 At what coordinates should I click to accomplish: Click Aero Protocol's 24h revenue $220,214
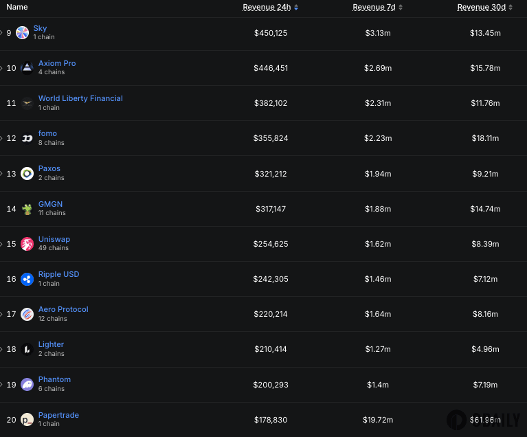[271, 314]
